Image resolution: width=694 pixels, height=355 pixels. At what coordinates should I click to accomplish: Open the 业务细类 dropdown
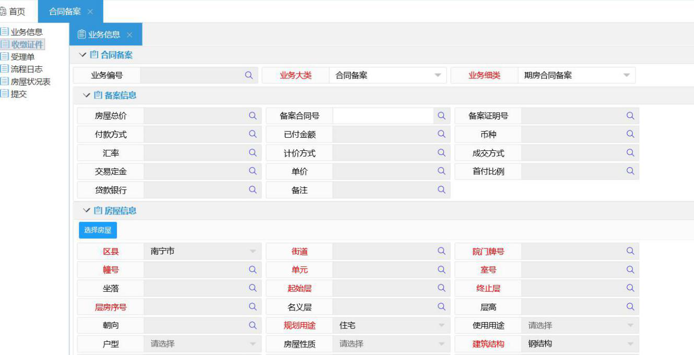click(577, 75)
